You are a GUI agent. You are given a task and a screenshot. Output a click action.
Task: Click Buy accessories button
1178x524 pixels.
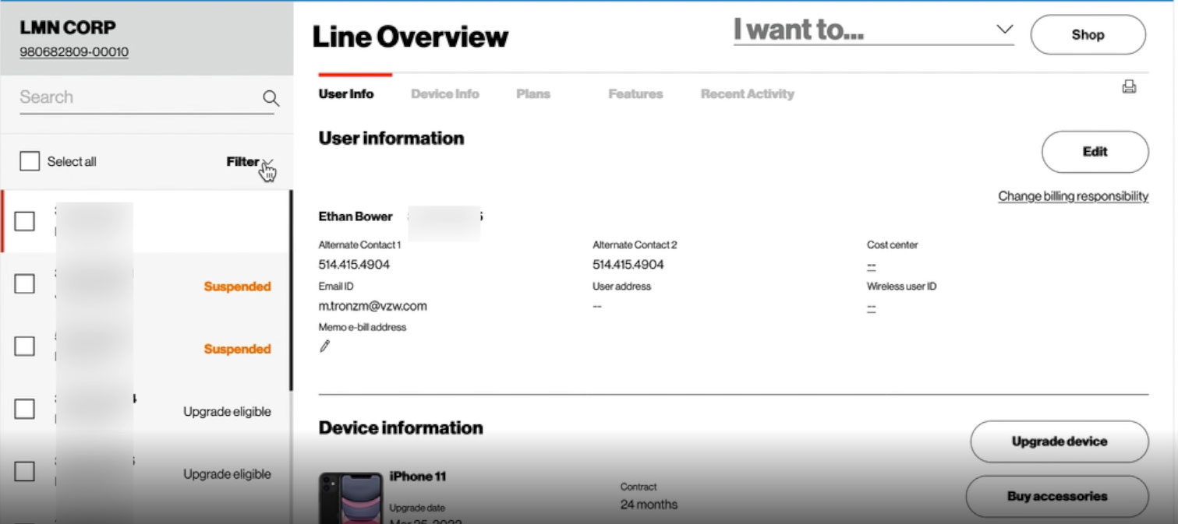pos(1056,496)
